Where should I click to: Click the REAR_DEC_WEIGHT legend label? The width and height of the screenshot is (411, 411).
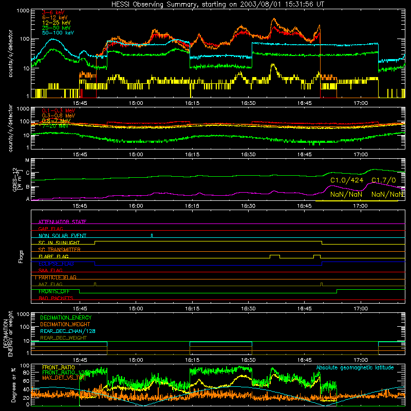click(63, 338)
